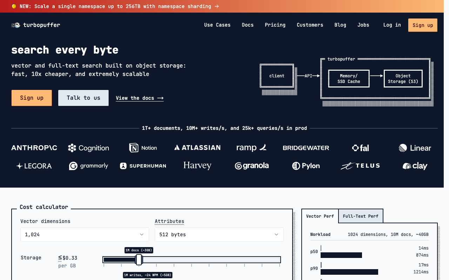The width and height of the screenshot is (449, 280).
Task: Click the Storage slider handle
Action: 139,260
